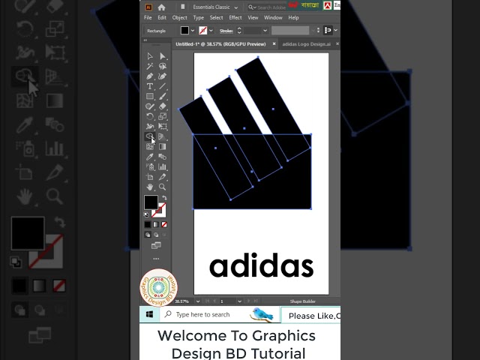This screenshot has height=360, width=480.
Task: Select the Perspective Grid tool
Action: point(163,136)
